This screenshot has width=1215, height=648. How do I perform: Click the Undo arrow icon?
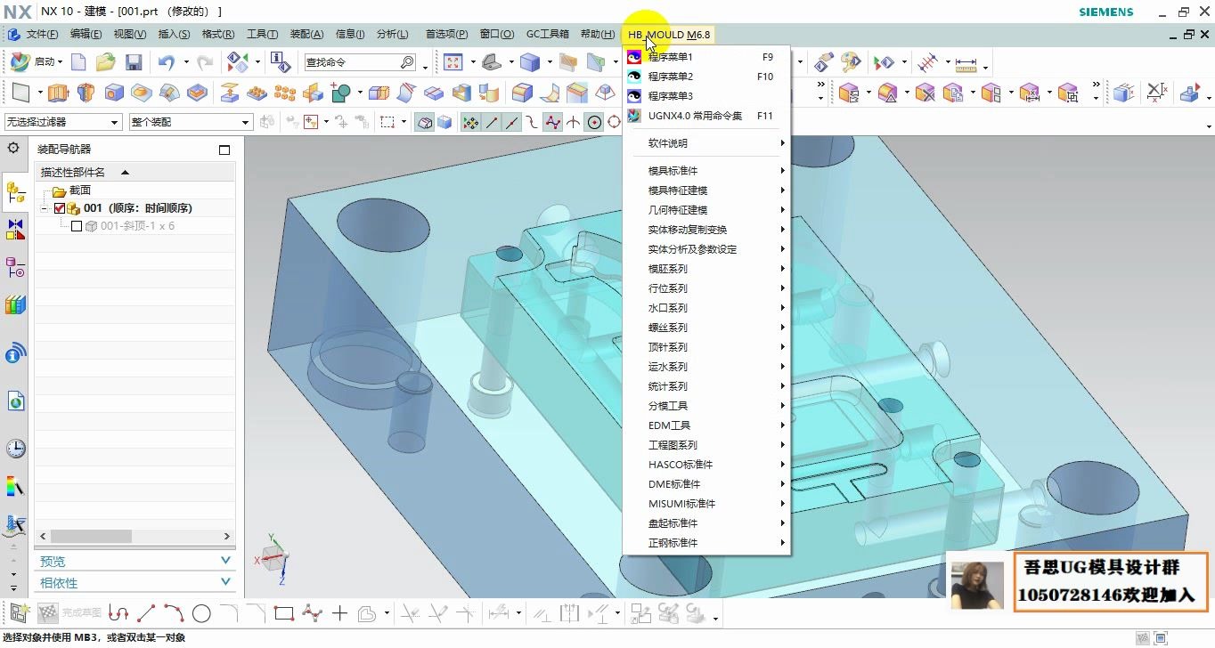(166, 62)
